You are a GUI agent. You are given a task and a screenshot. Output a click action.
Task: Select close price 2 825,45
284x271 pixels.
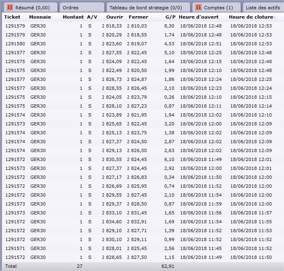[x=137, y=248]
